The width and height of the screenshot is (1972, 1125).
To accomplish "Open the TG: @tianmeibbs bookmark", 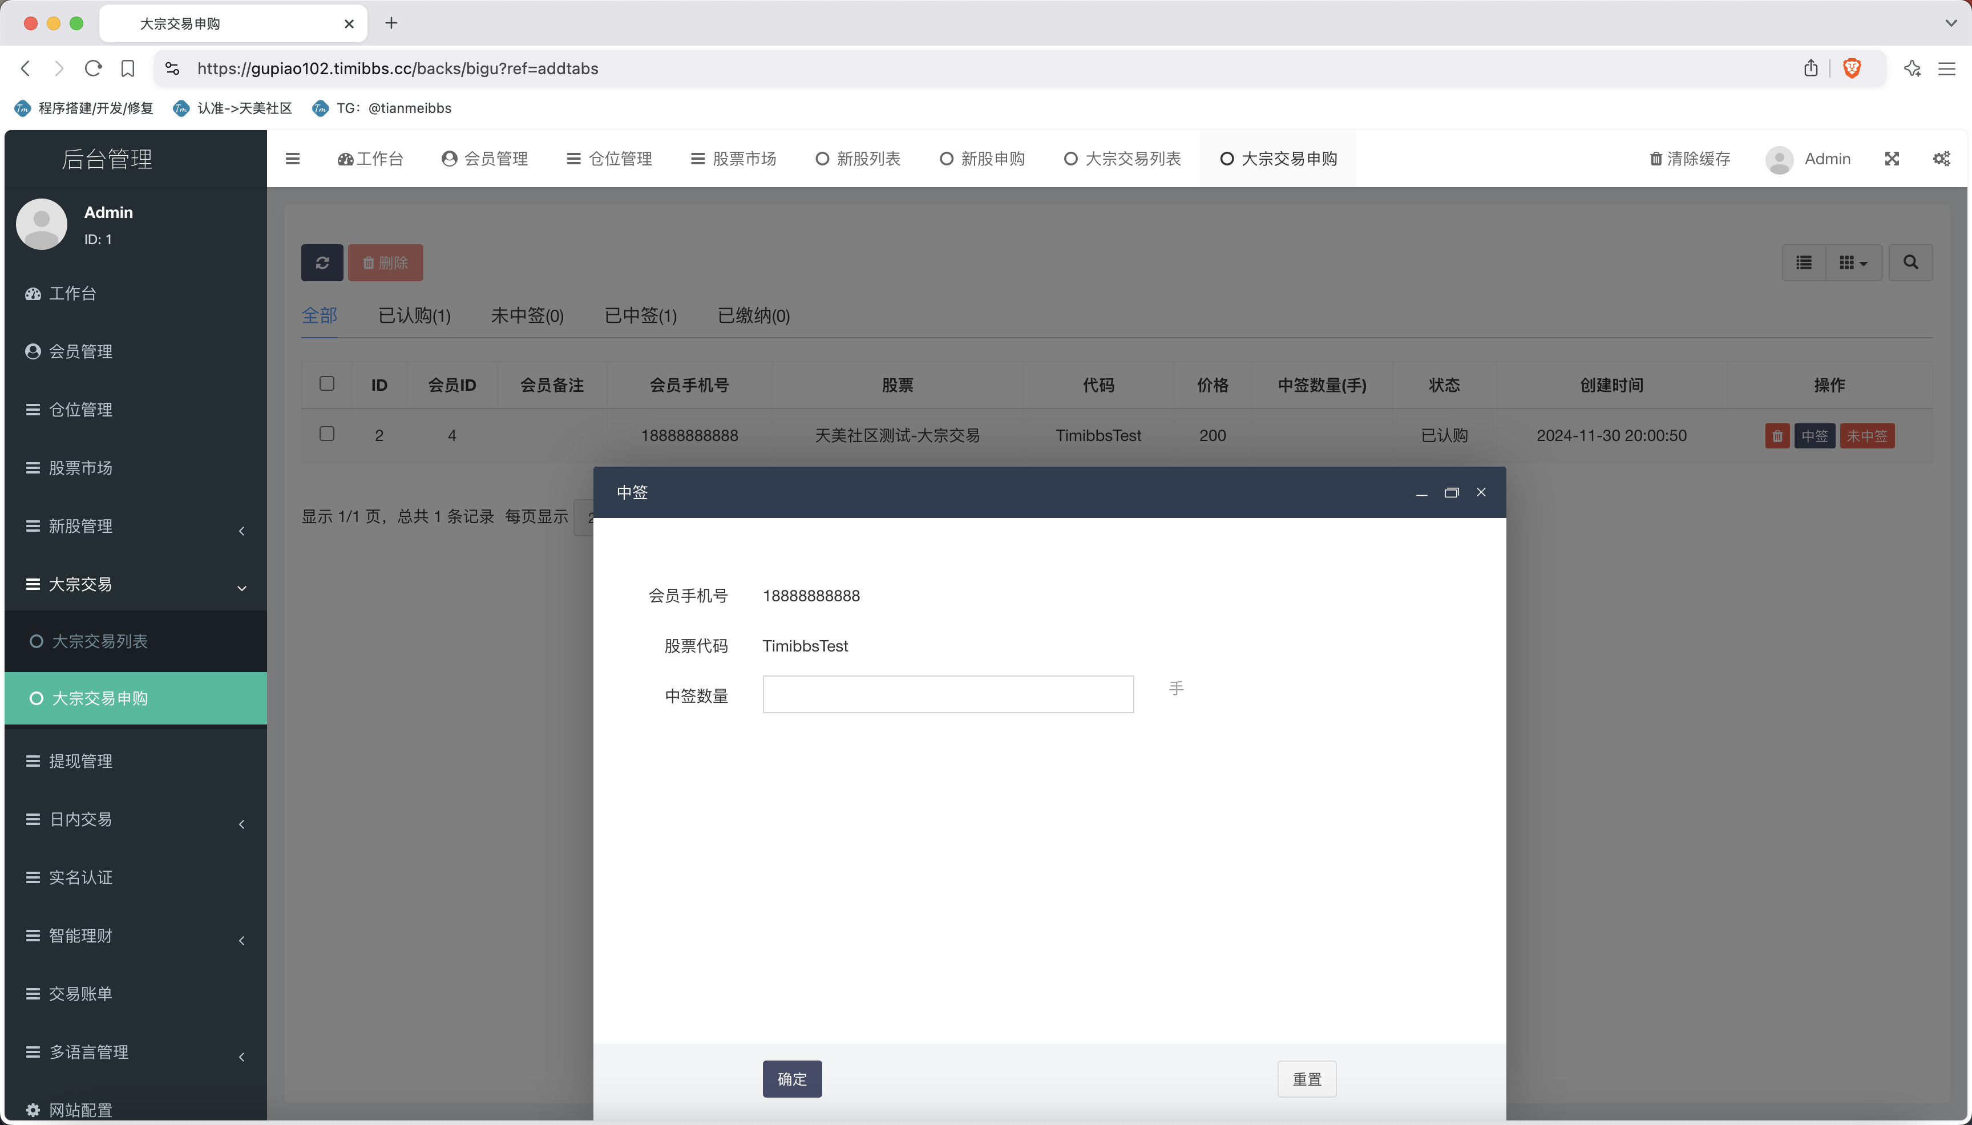I will pyautogui.click(x=382, y=108).
